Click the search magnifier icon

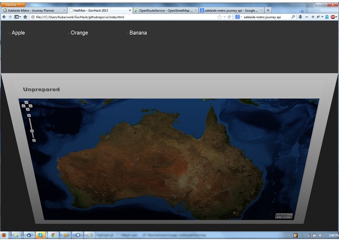click(x=293, y=17)
